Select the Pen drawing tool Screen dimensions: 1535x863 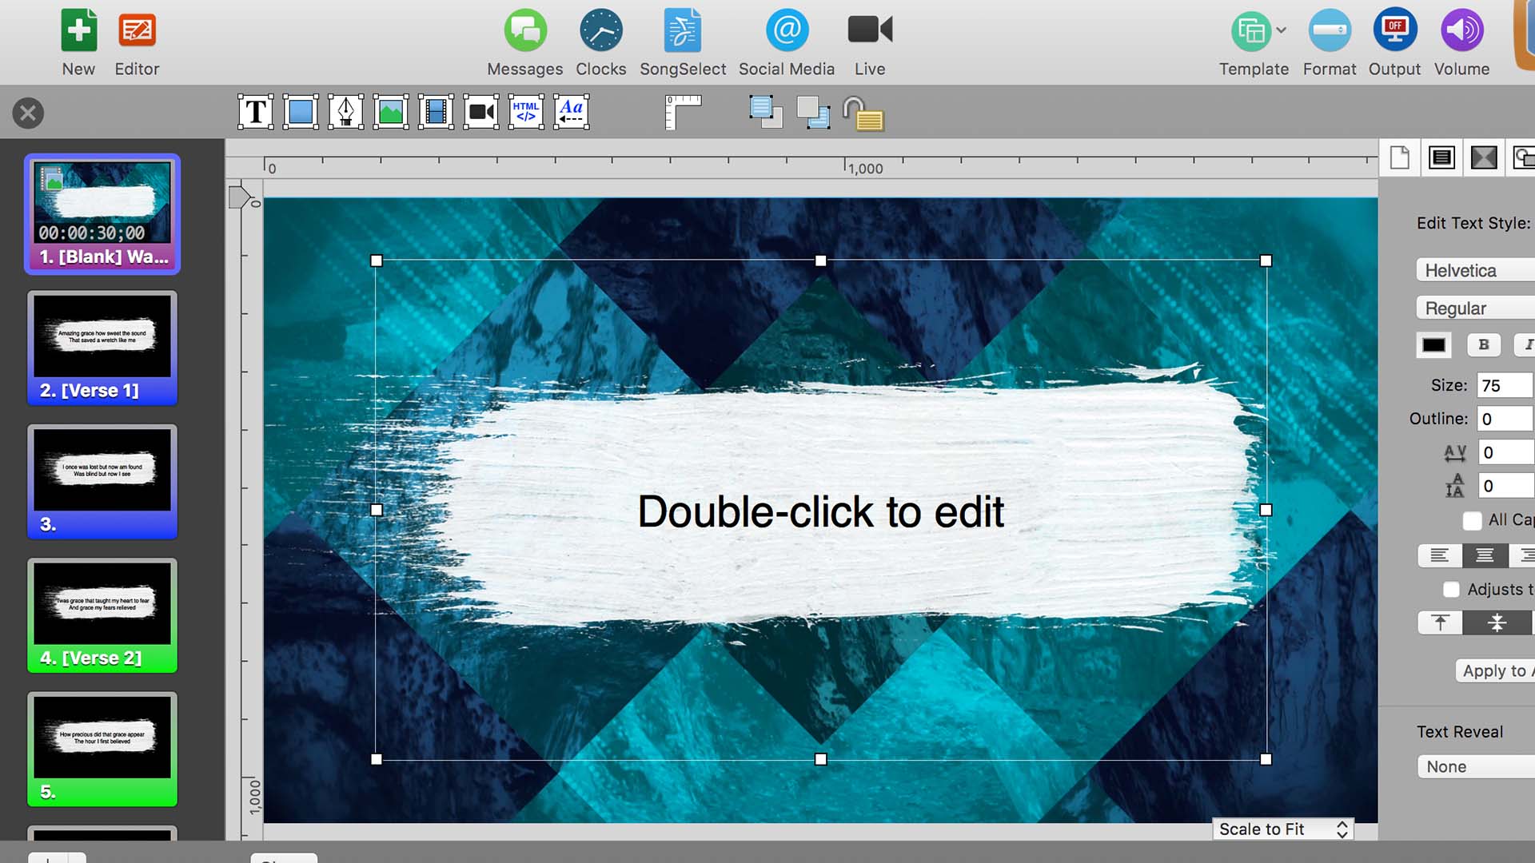[x=345, y=112]
